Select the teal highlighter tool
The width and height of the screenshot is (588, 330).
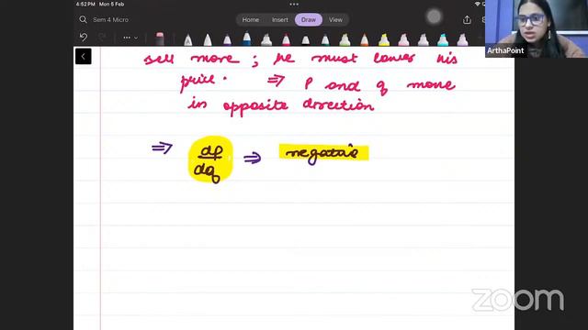point(443,39)
